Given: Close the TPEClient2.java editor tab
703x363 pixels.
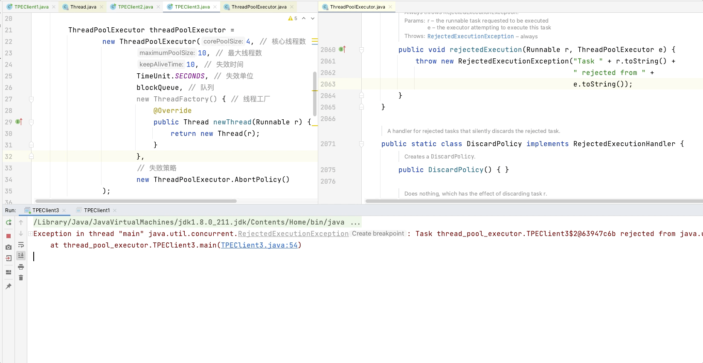Looking at the screenshot, I should point(158,7).
